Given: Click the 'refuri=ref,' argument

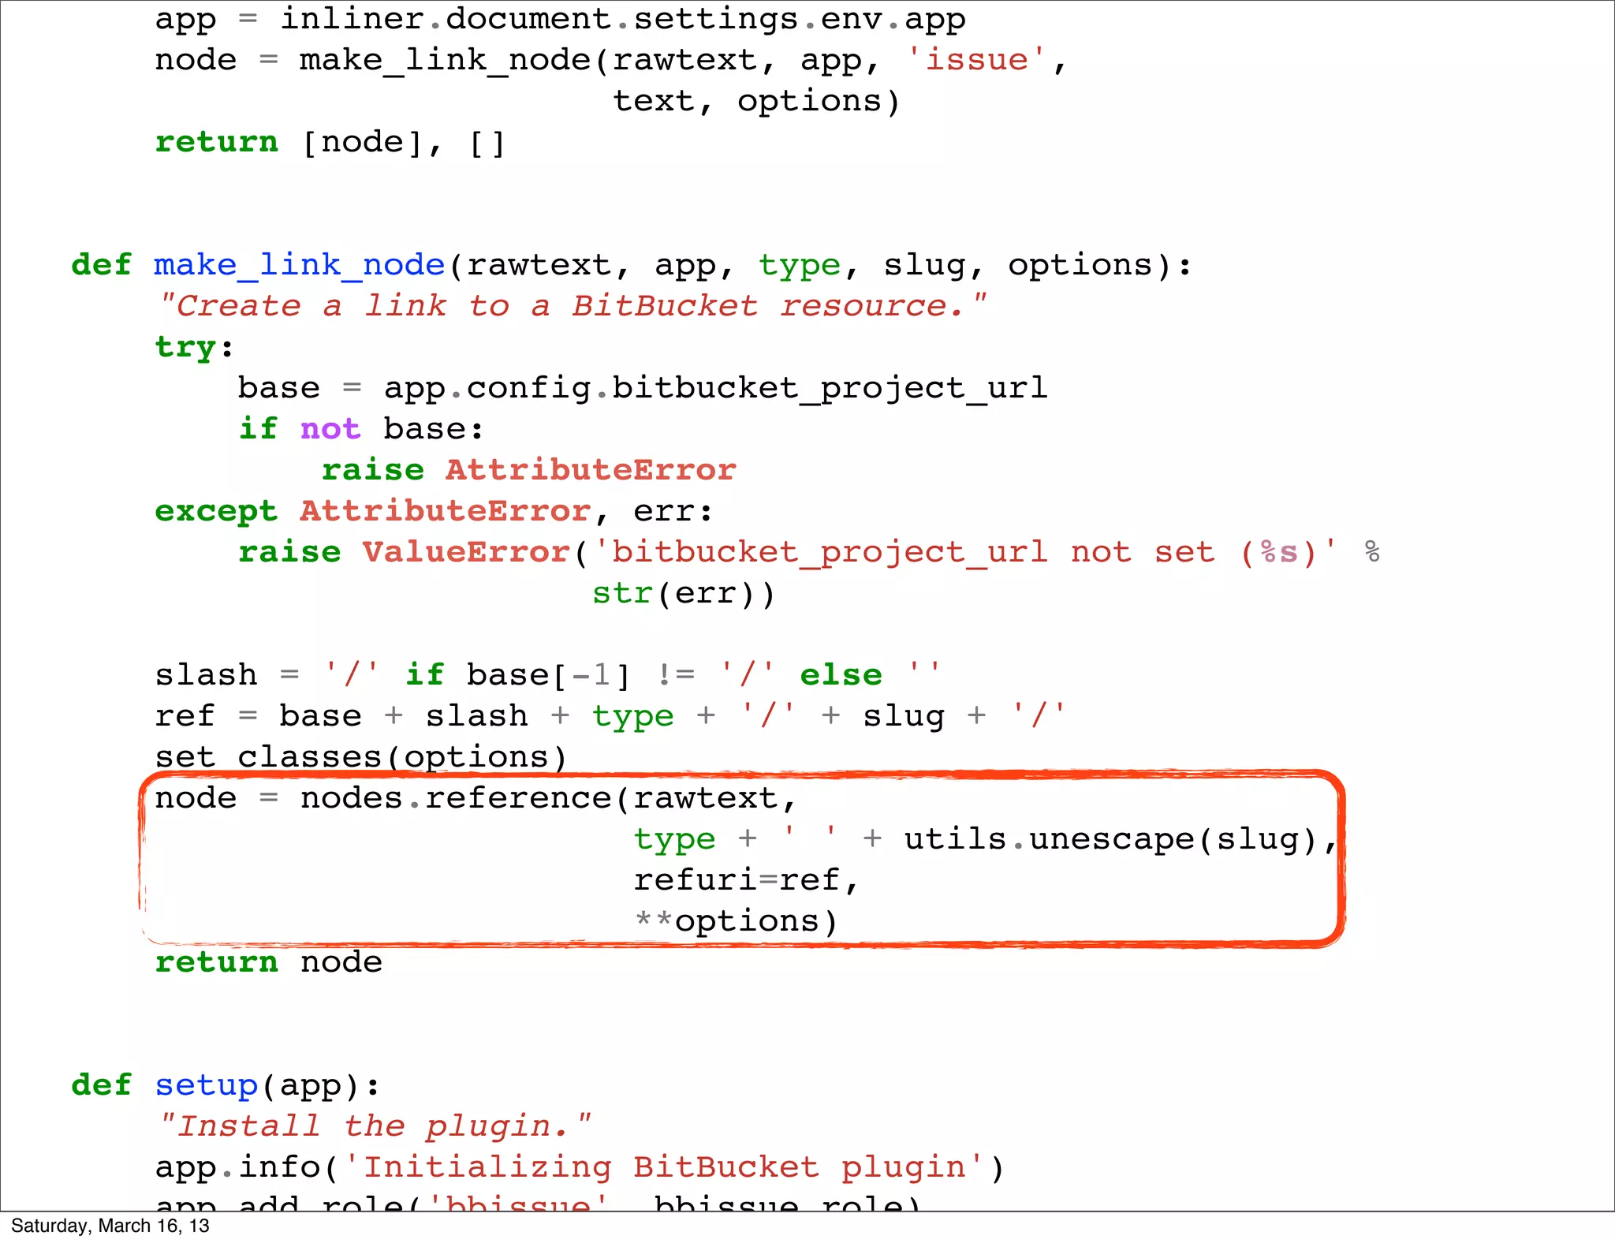Looking at the screenshot, I should pos(746,881).
